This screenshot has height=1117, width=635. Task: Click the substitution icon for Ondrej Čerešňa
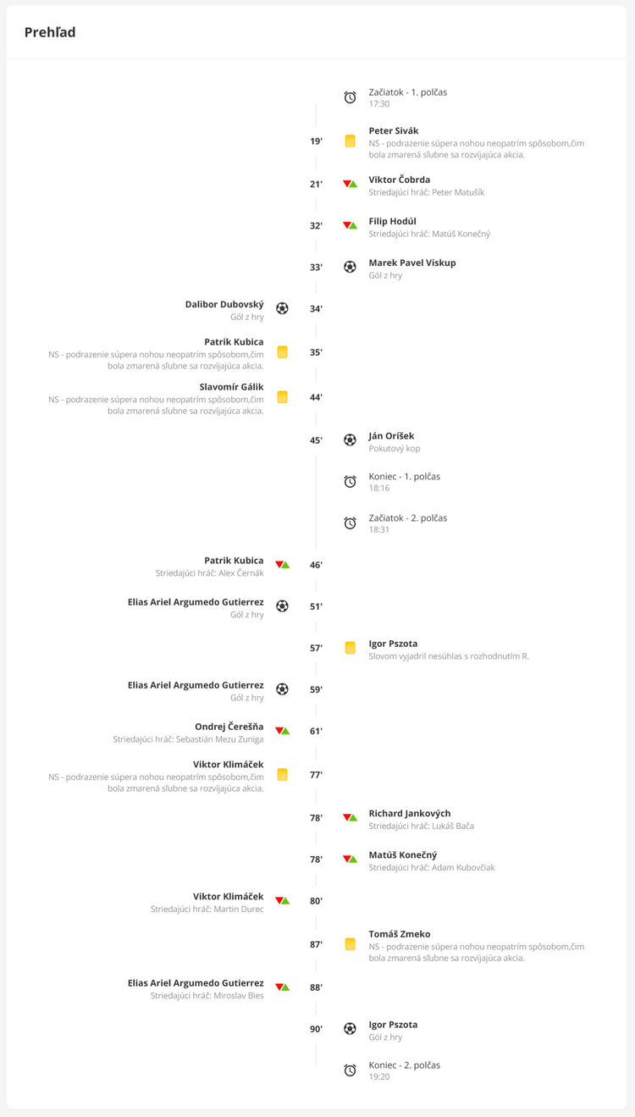[x=283, y=731]
